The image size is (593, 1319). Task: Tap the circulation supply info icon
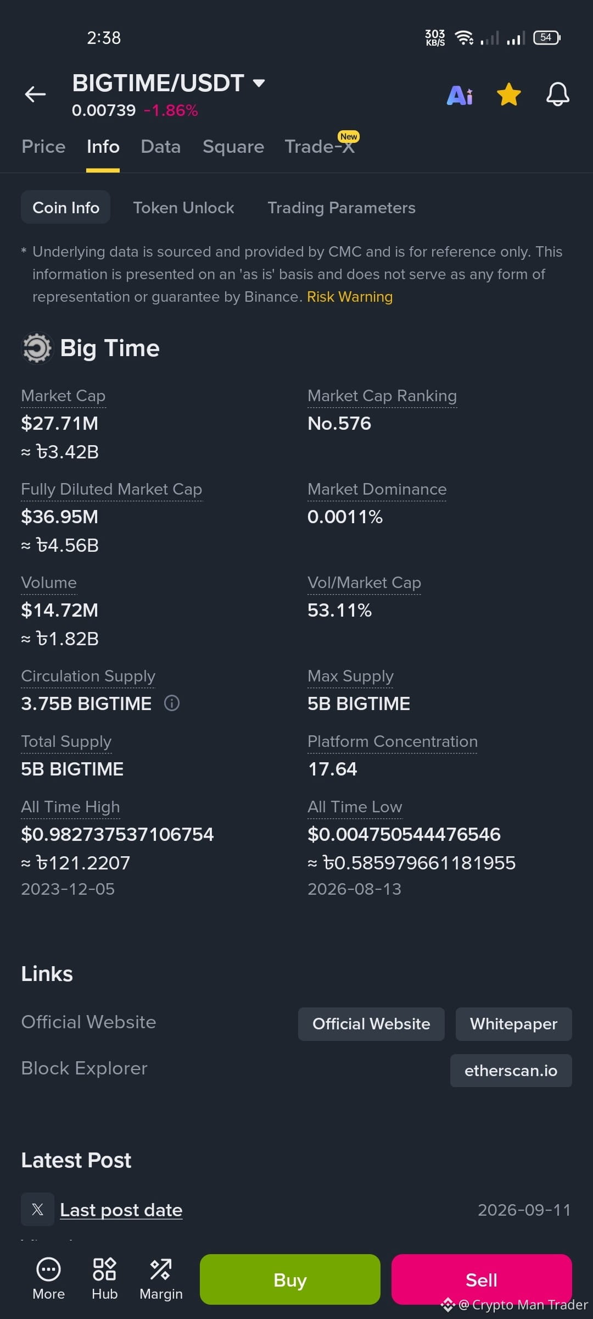pos(172,703)
